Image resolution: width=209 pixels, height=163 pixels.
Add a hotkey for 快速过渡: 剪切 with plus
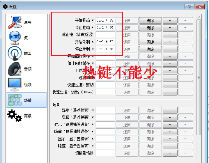(170, 85)
